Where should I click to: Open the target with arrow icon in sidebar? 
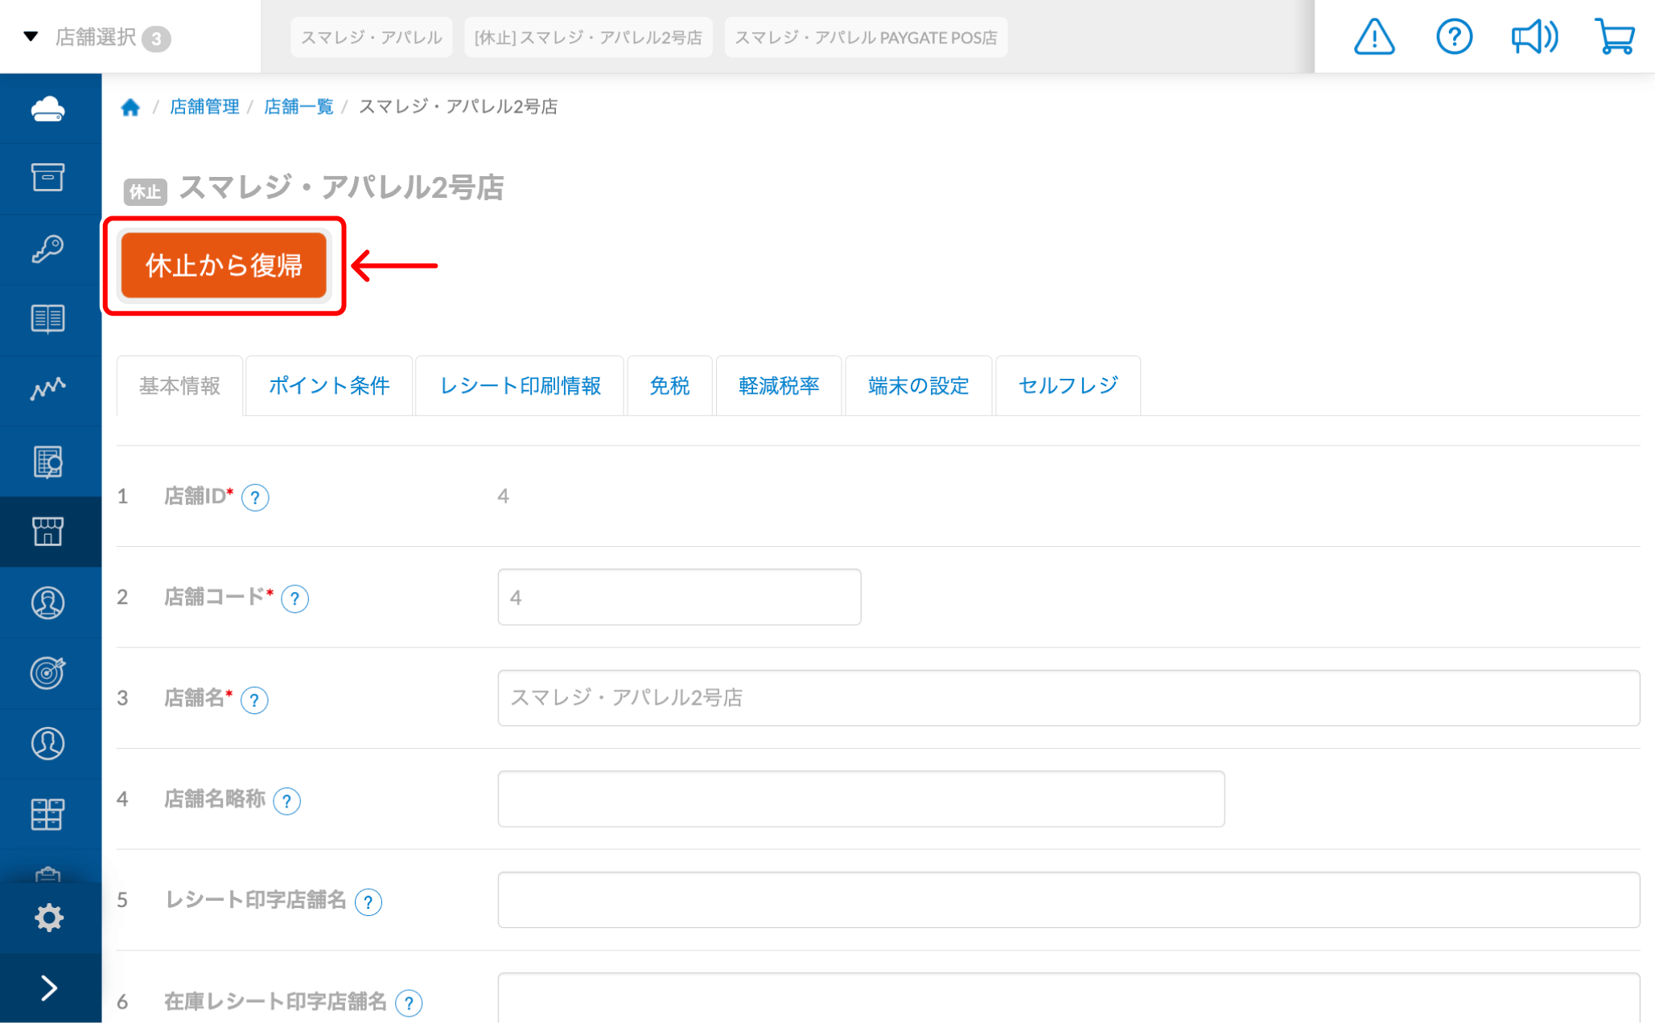[48, 672]
